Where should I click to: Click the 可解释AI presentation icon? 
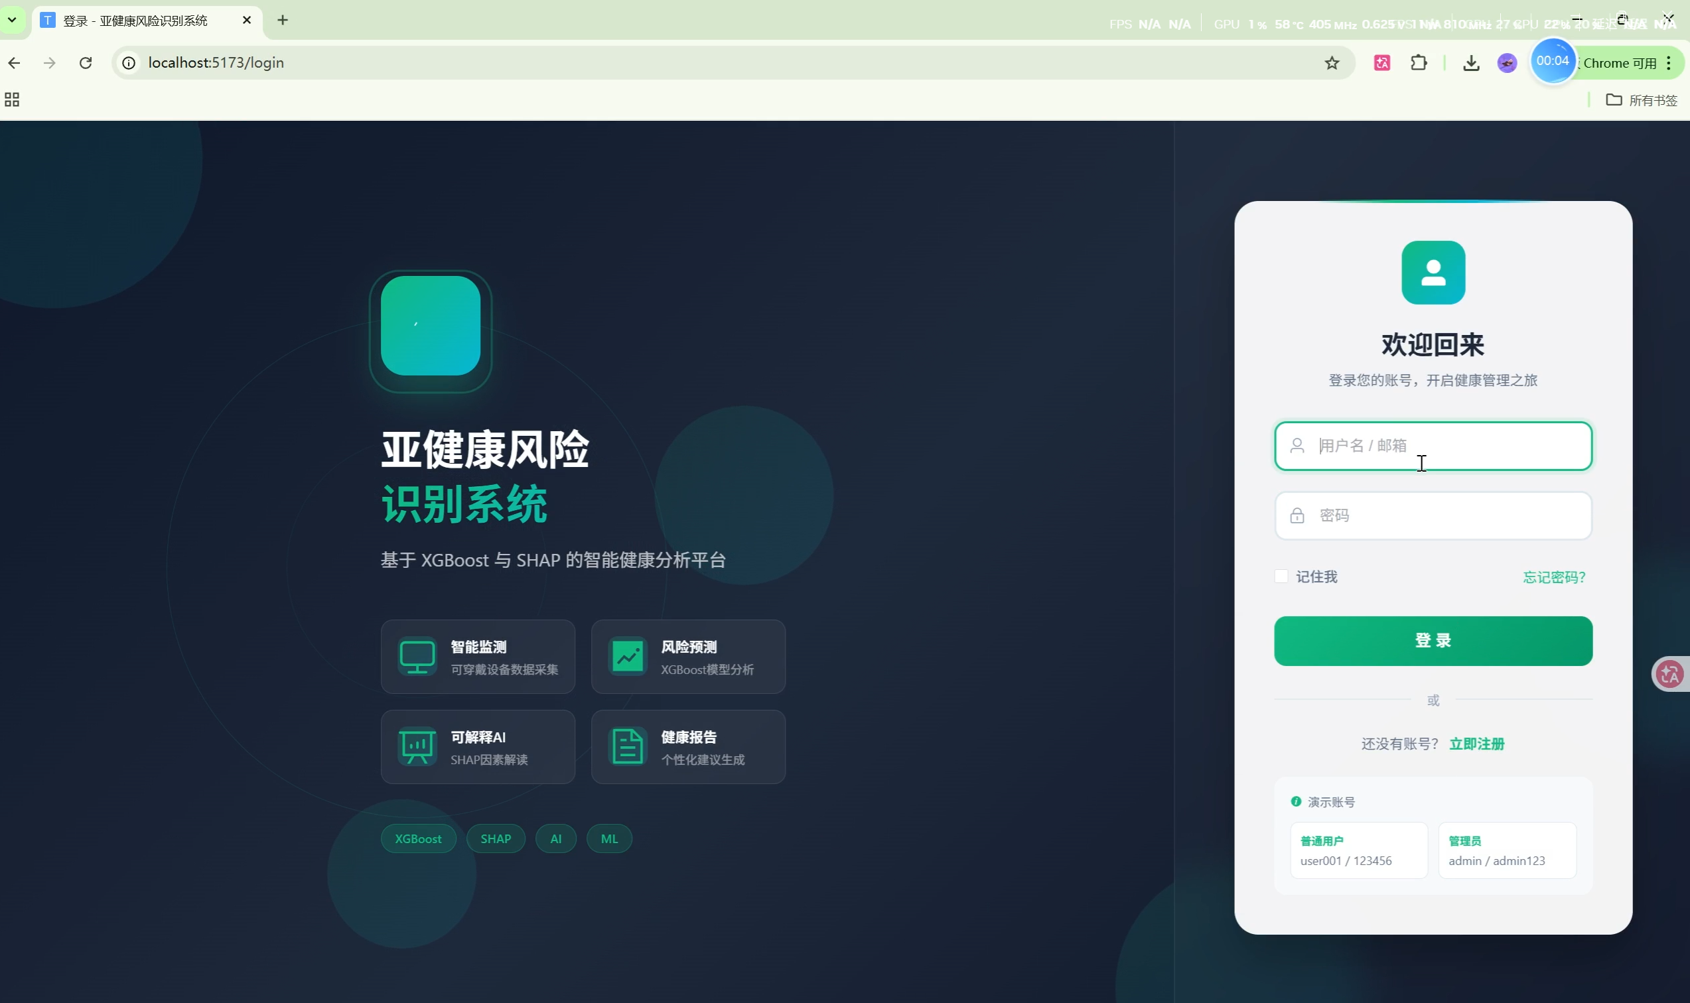point(417,746)
